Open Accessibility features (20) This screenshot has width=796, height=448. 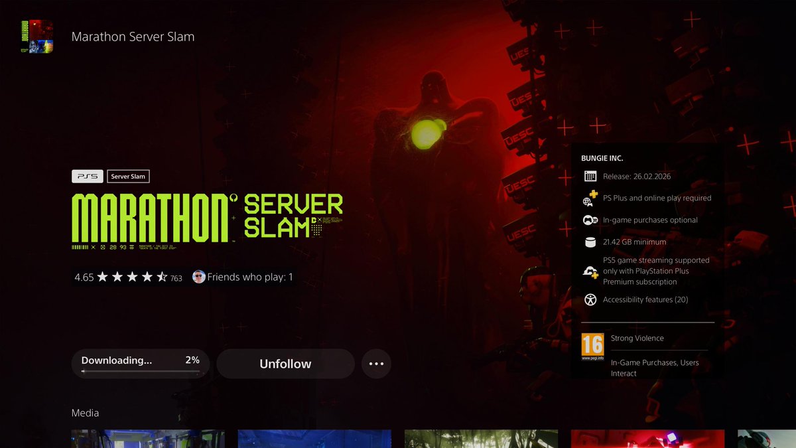(x=645, y=300)
